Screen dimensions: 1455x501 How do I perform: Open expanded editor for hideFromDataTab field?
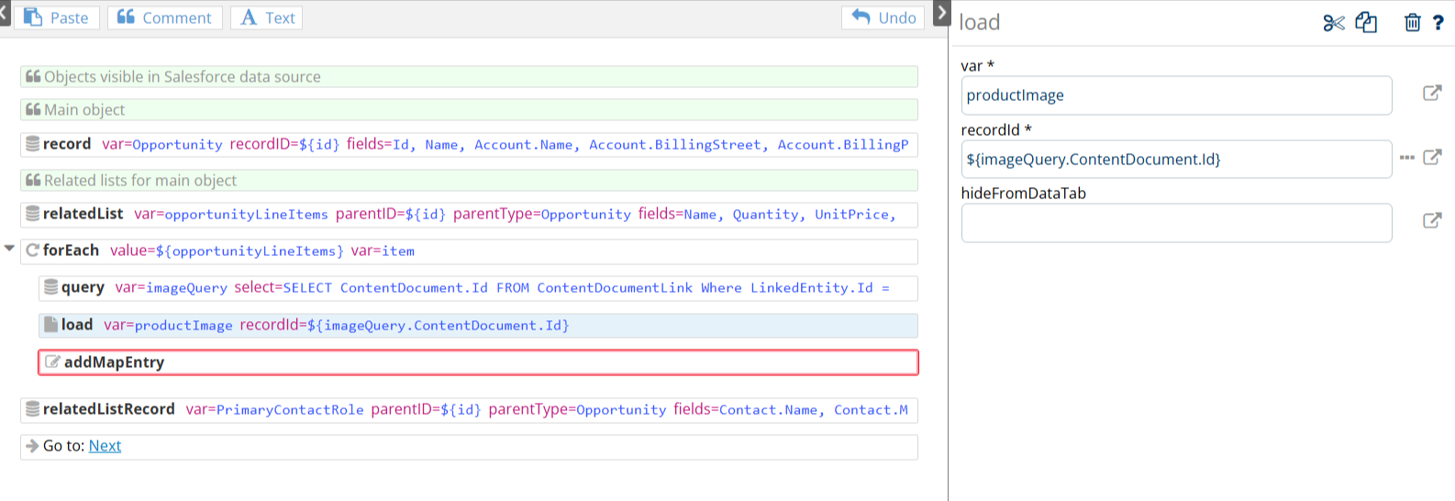click(1431, 220)
